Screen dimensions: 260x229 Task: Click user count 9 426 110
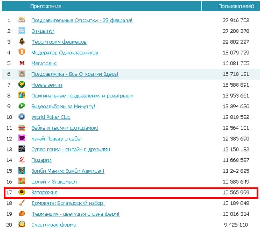[x=236, y=225]
